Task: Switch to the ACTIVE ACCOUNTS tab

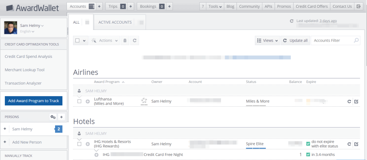Action: point(120,22)
